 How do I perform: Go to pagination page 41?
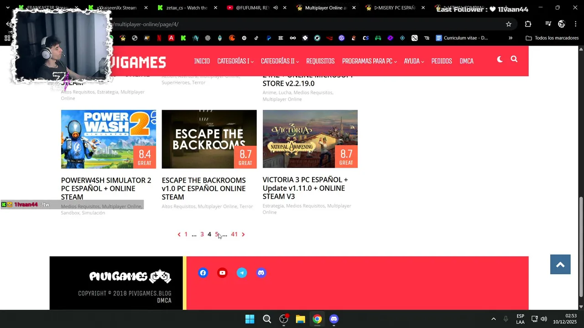coord(234,234)
